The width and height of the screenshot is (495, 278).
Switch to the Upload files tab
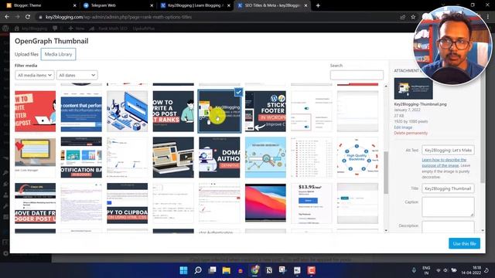click(x=26, y=54)
